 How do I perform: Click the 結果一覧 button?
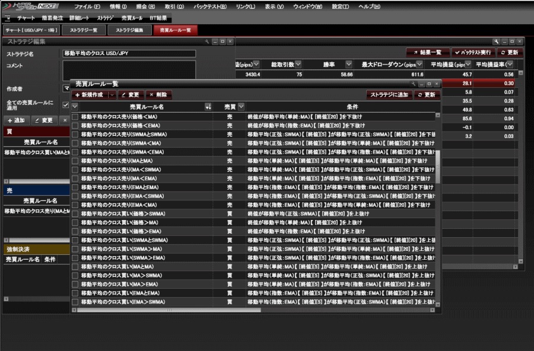pos(427,52)
